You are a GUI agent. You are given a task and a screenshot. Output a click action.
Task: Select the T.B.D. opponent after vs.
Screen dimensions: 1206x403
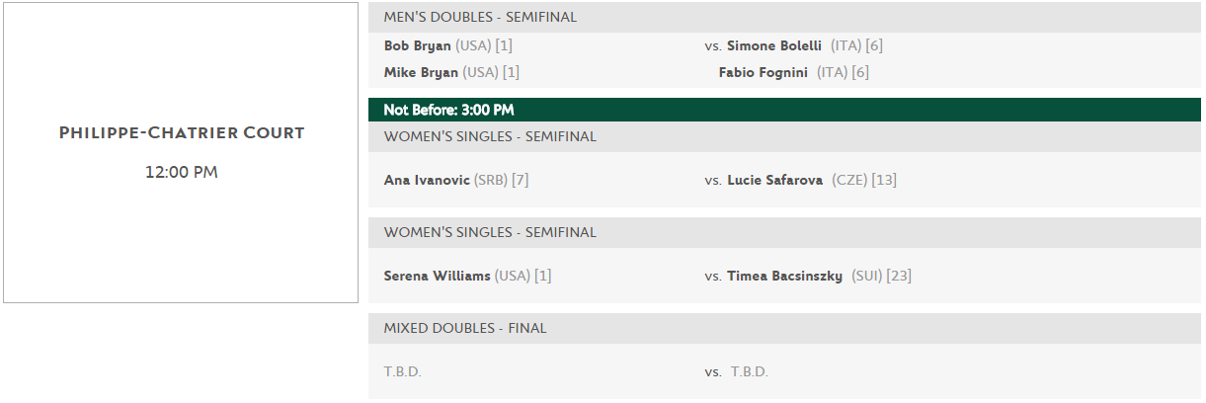click(x=750, y=371)
